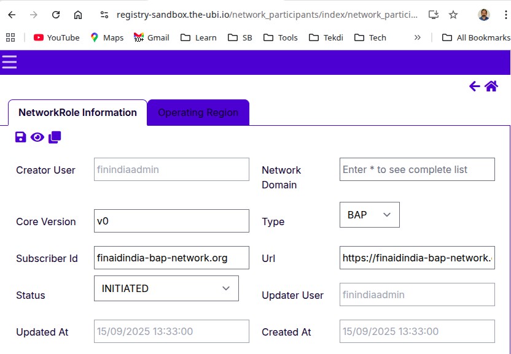This screenshot has width=511, height=354.
Task: Click the eye icon to view record
Action: pyautogui.click(x=37, y=137)
